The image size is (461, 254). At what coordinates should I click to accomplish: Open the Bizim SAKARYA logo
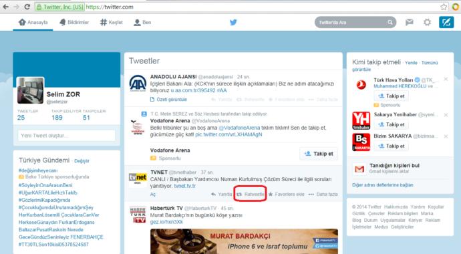tap(361, 142)
